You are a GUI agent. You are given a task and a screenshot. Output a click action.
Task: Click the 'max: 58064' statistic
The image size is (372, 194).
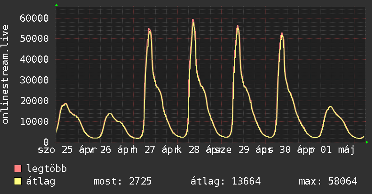click(328, 181)
